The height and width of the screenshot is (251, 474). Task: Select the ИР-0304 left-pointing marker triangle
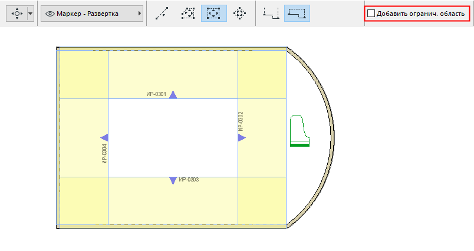(104, 138)
